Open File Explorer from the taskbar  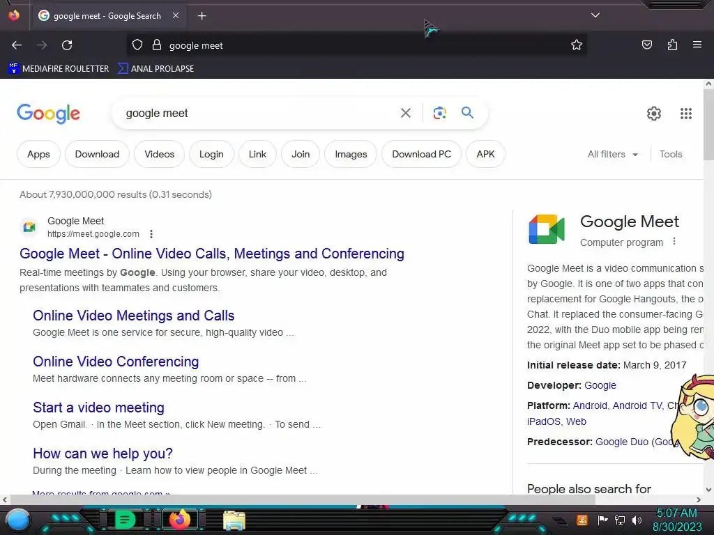[x=234, y=520]
